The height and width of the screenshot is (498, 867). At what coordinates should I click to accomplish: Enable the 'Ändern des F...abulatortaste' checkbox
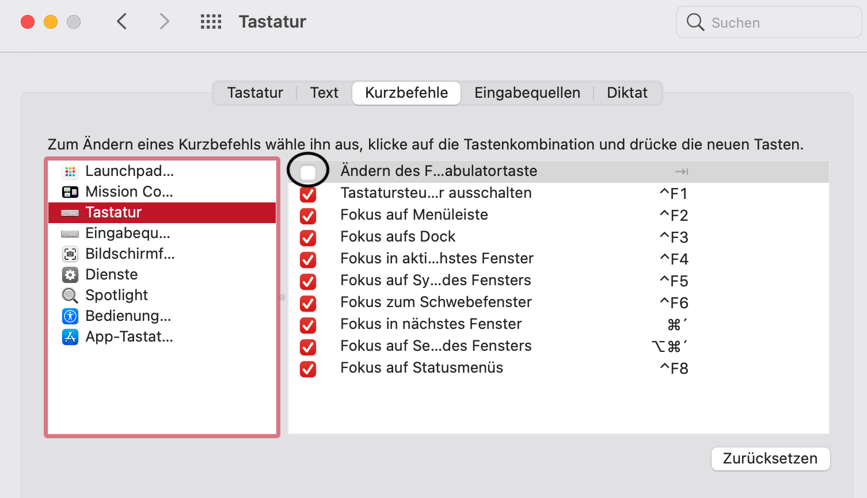308,171
